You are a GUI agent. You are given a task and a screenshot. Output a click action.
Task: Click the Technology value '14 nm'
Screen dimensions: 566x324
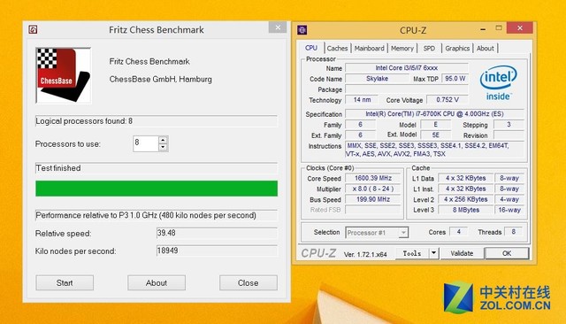362,100
